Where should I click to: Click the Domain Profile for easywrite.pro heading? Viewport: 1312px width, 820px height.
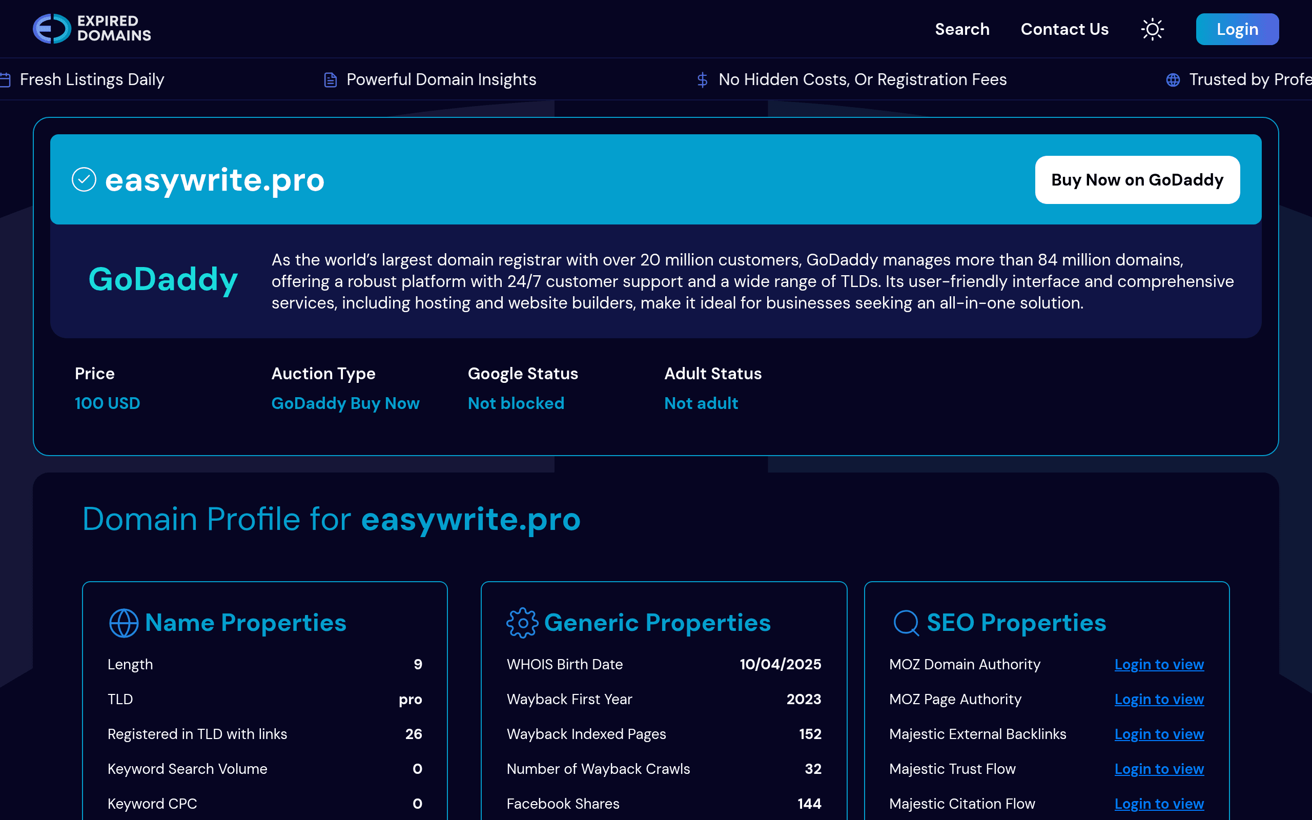(x=331, y=519)
